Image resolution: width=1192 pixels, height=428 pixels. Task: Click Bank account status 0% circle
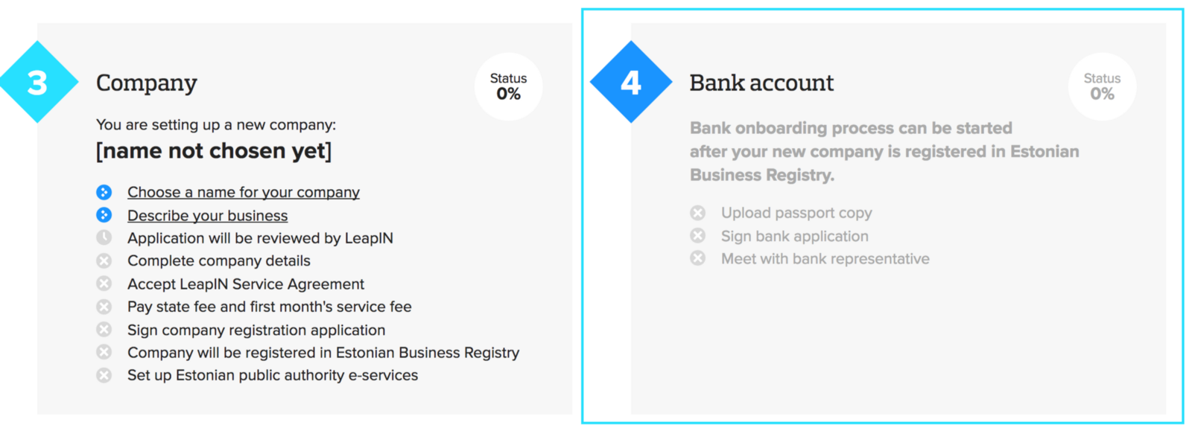[1103, 86]
